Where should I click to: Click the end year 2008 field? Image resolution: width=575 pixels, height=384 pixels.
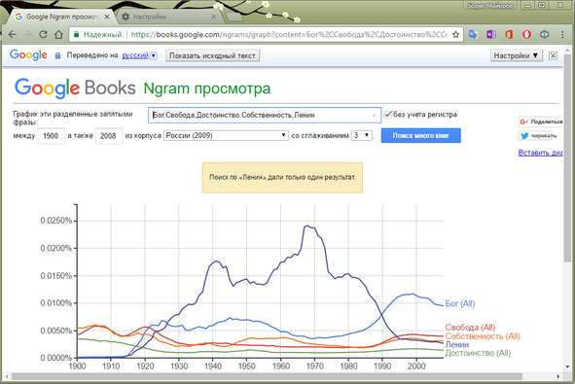[109, 136]
